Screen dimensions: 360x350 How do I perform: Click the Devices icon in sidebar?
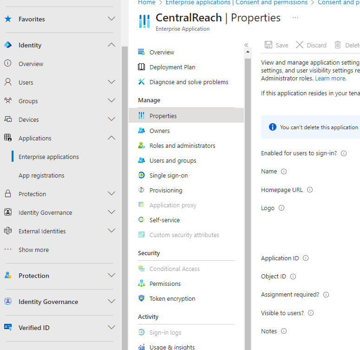(x=8, y=119)
